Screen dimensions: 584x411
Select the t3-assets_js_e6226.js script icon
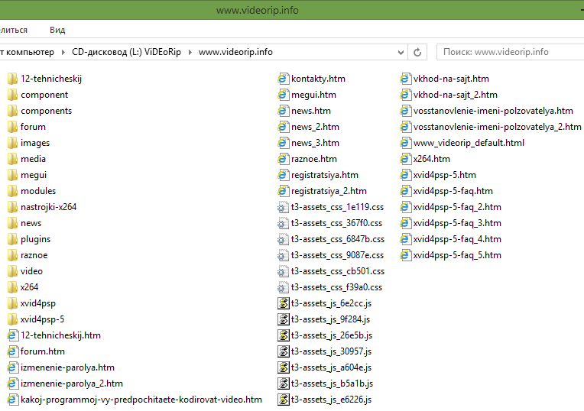click(x=283, y=400)
